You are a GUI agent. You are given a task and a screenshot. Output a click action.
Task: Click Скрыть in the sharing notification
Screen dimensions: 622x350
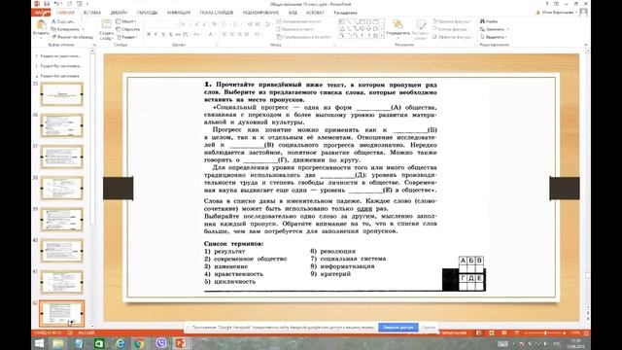(x=429, y=328)
